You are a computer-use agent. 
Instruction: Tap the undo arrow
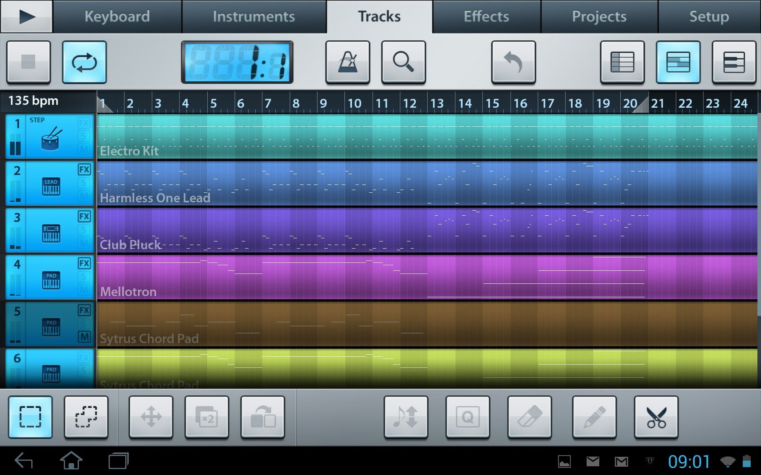514,62
